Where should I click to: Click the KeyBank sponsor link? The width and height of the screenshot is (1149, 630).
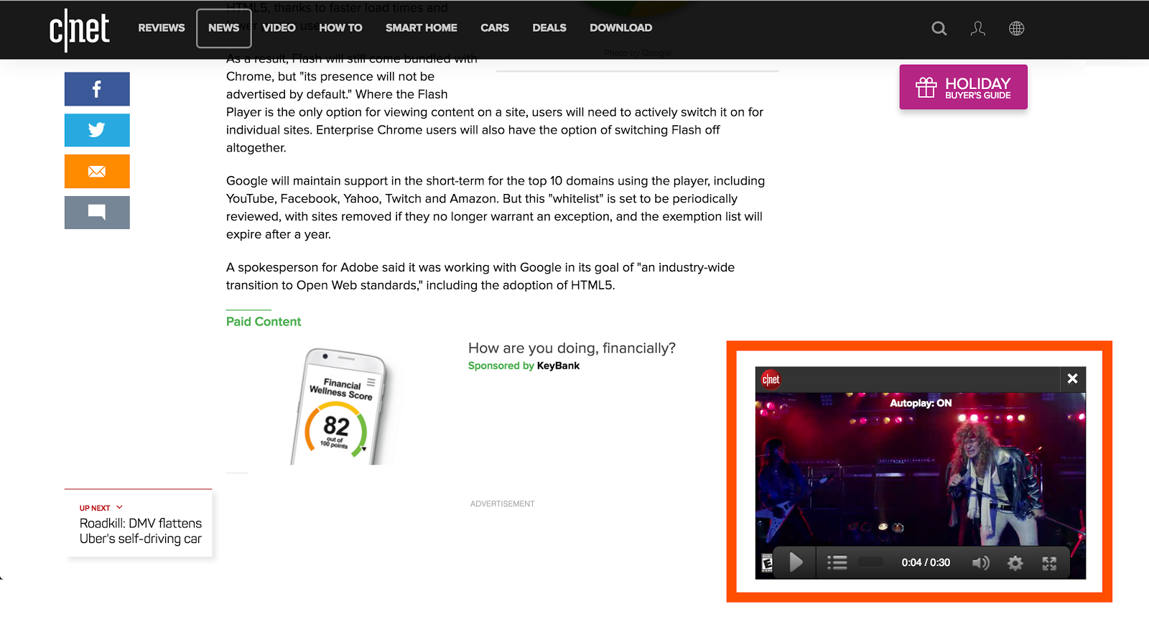pos(558,366)
